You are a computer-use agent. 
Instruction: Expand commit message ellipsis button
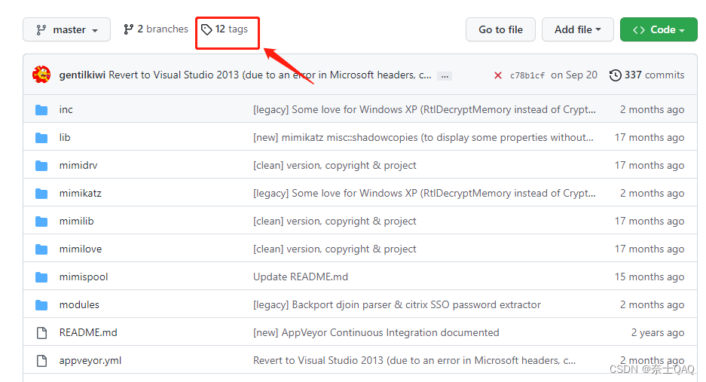point(445,76)
